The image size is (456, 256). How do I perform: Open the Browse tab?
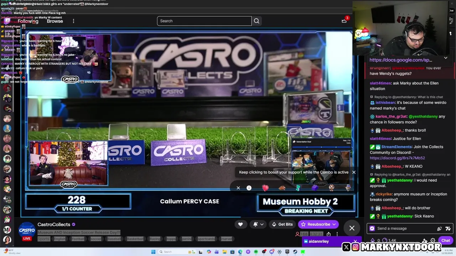pos(55,21)
